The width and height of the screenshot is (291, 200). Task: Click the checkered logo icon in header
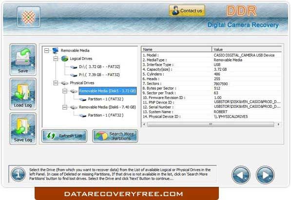(x=28, y=17)
